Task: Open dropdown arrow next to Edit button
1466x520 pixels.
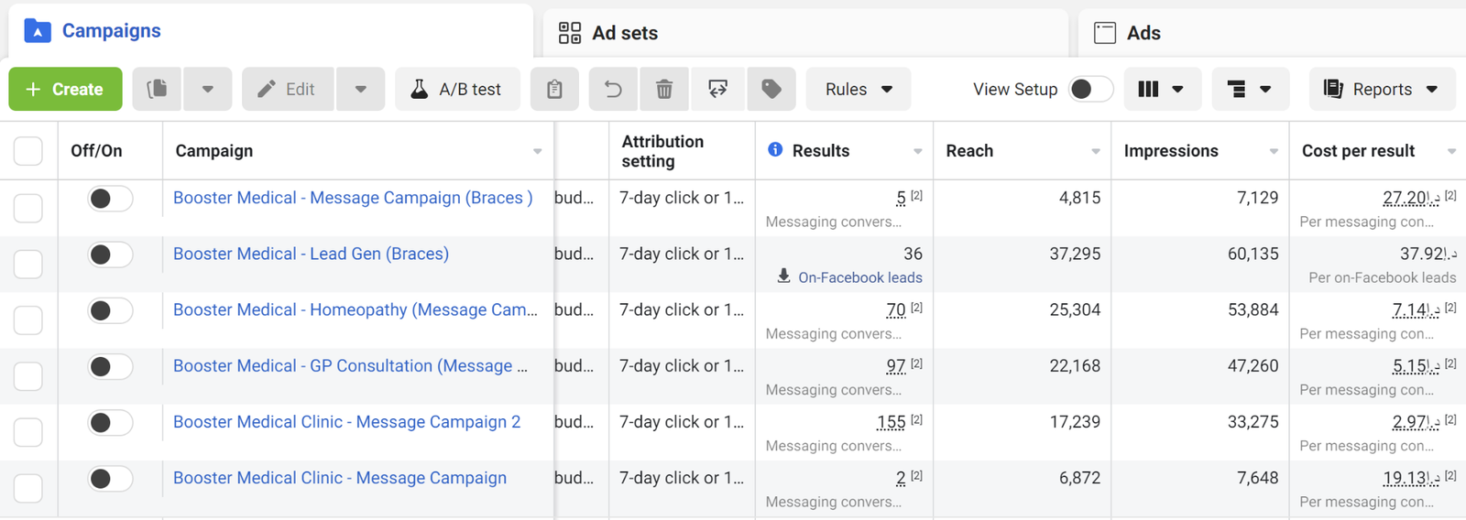Action: point(360,89)
